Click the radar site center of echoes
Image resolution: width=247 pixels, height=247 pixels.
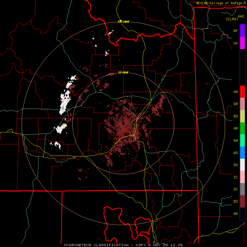pyautogui.click(x=123, y=123)
